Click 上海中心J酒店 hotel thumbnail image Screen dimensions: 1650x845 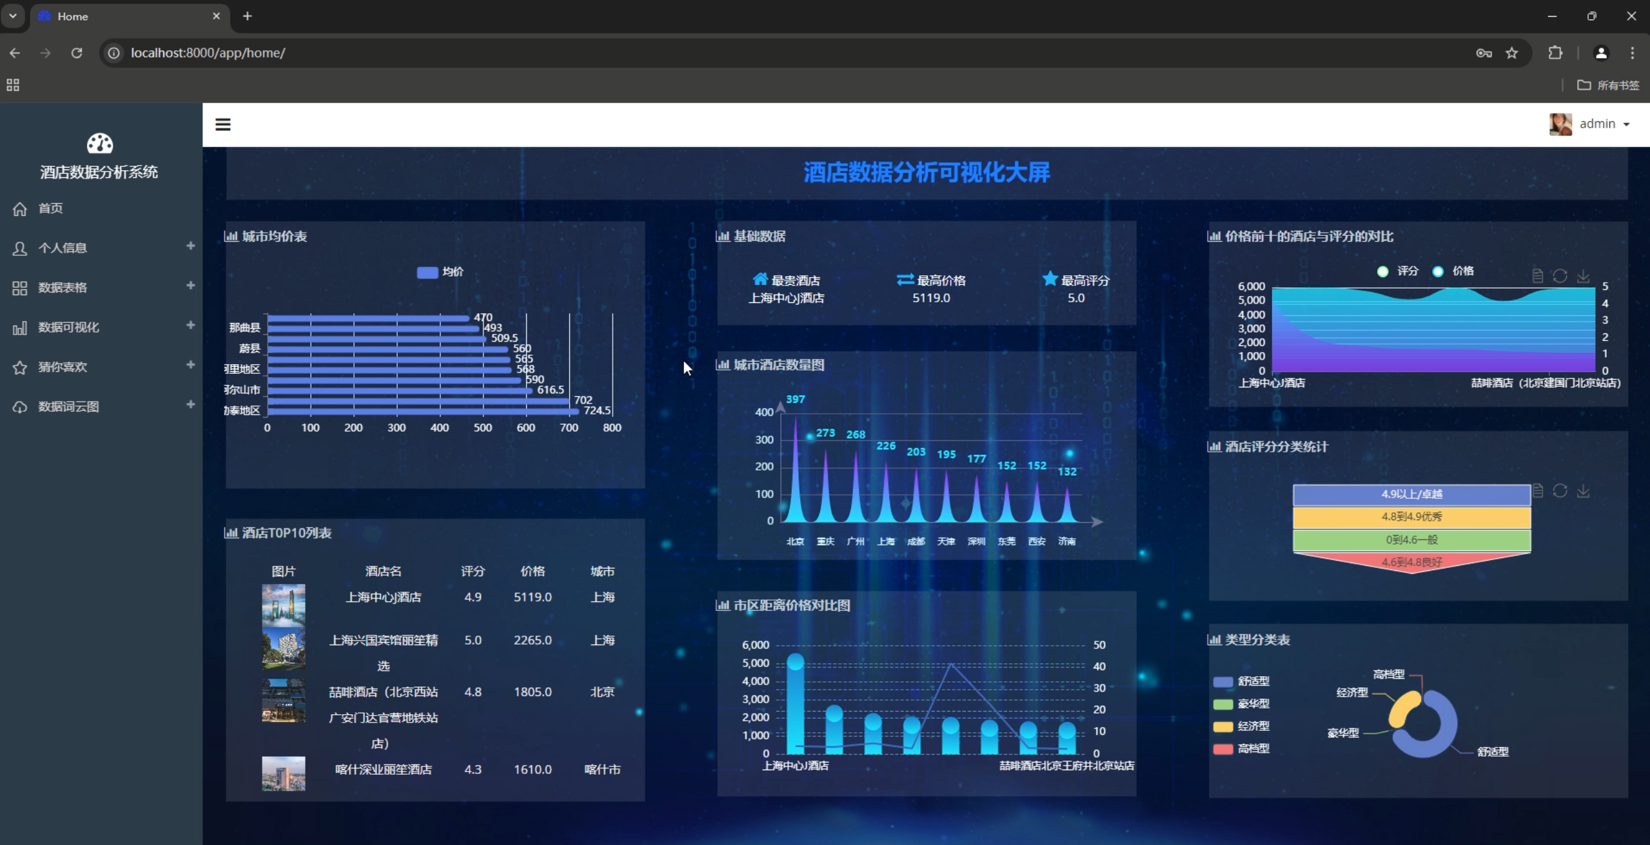pos(284,605)
